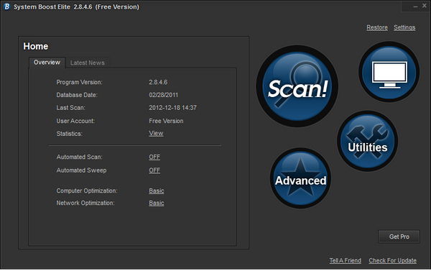Viewport: 431px width, 271px height.
Task: Switch to the Overview tab
Action: pyautogui.click(x=47, y=63)
